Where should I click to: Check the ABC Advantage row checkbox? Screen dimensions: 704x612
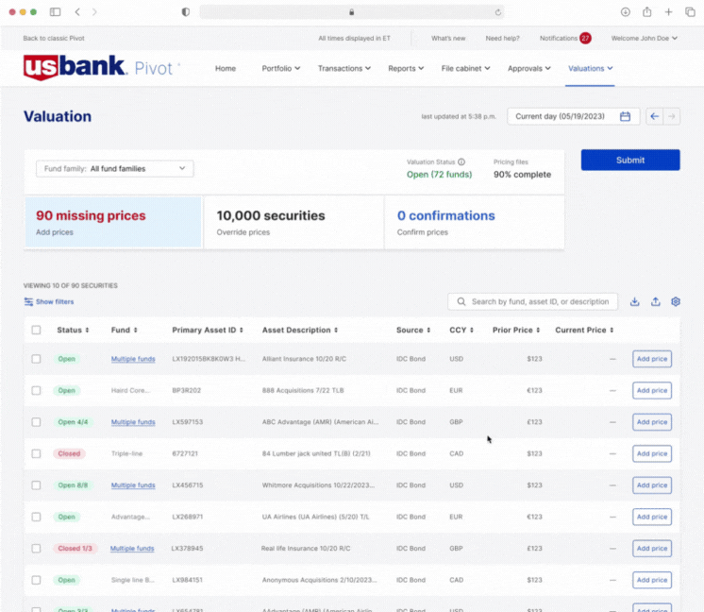click(36, 422)
